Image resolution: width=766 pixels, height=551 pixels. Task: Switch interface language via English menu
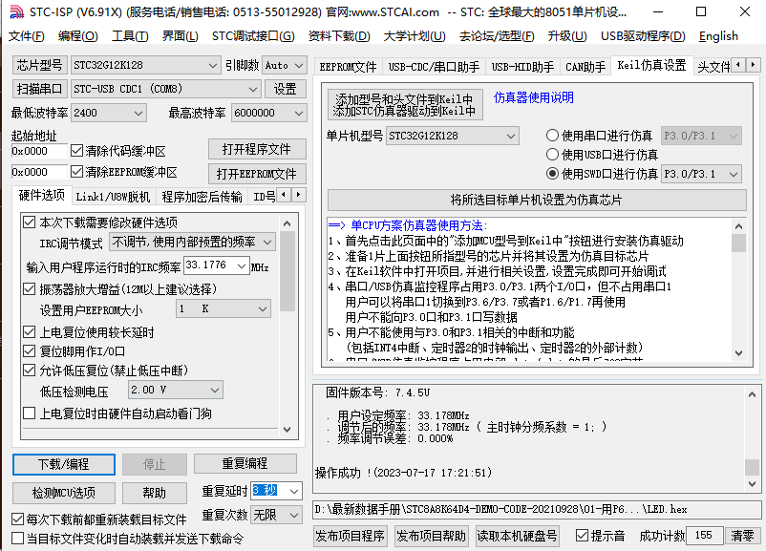click(718, 36)
